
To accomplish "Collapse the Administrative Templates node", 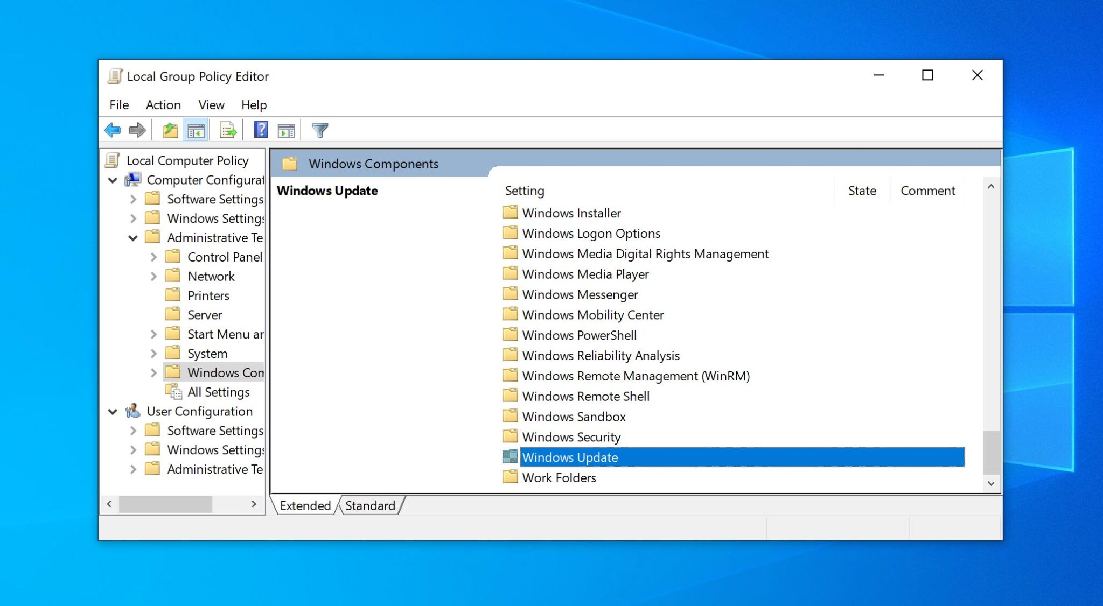I will click(x=134, y=237).
